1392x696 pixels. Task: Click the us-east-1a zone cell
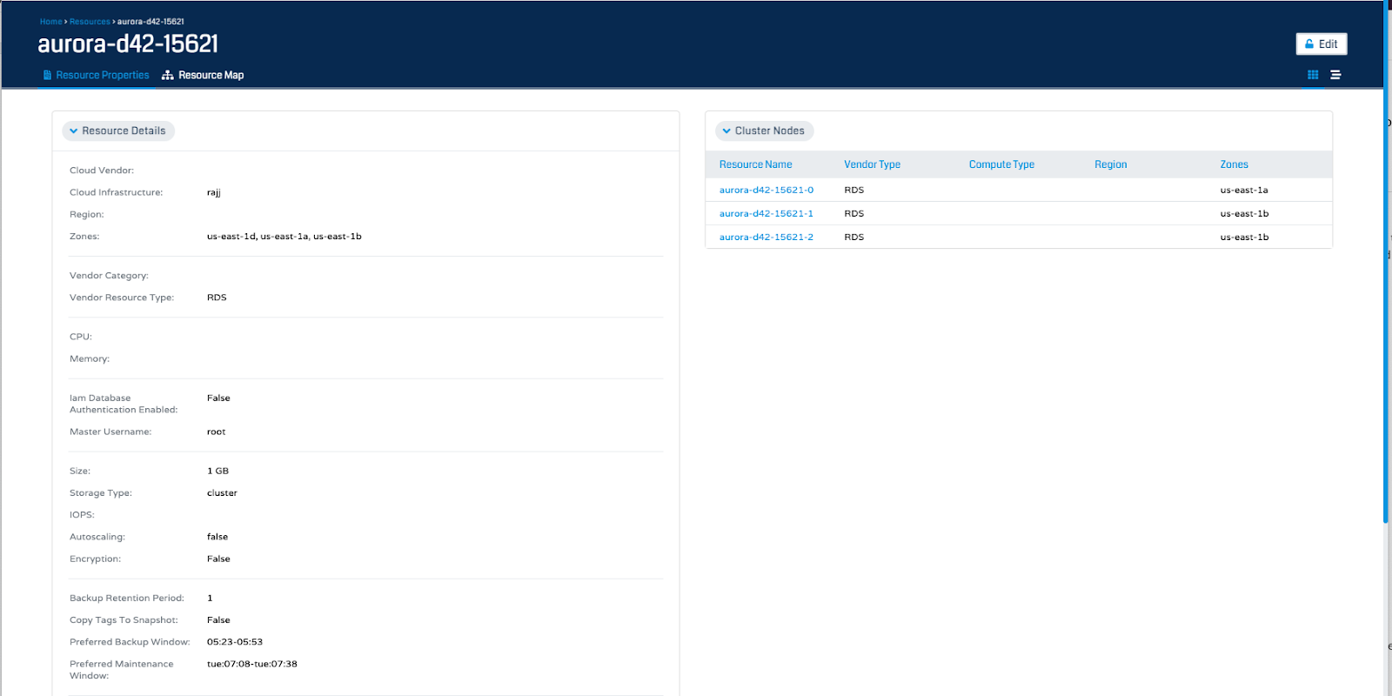1244,190
